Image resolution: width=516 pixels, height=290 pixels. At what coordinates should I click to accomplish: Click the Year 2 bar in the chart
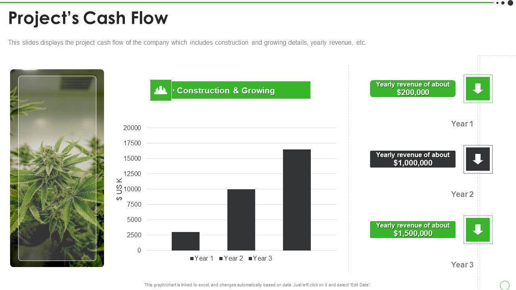(241, 220)
